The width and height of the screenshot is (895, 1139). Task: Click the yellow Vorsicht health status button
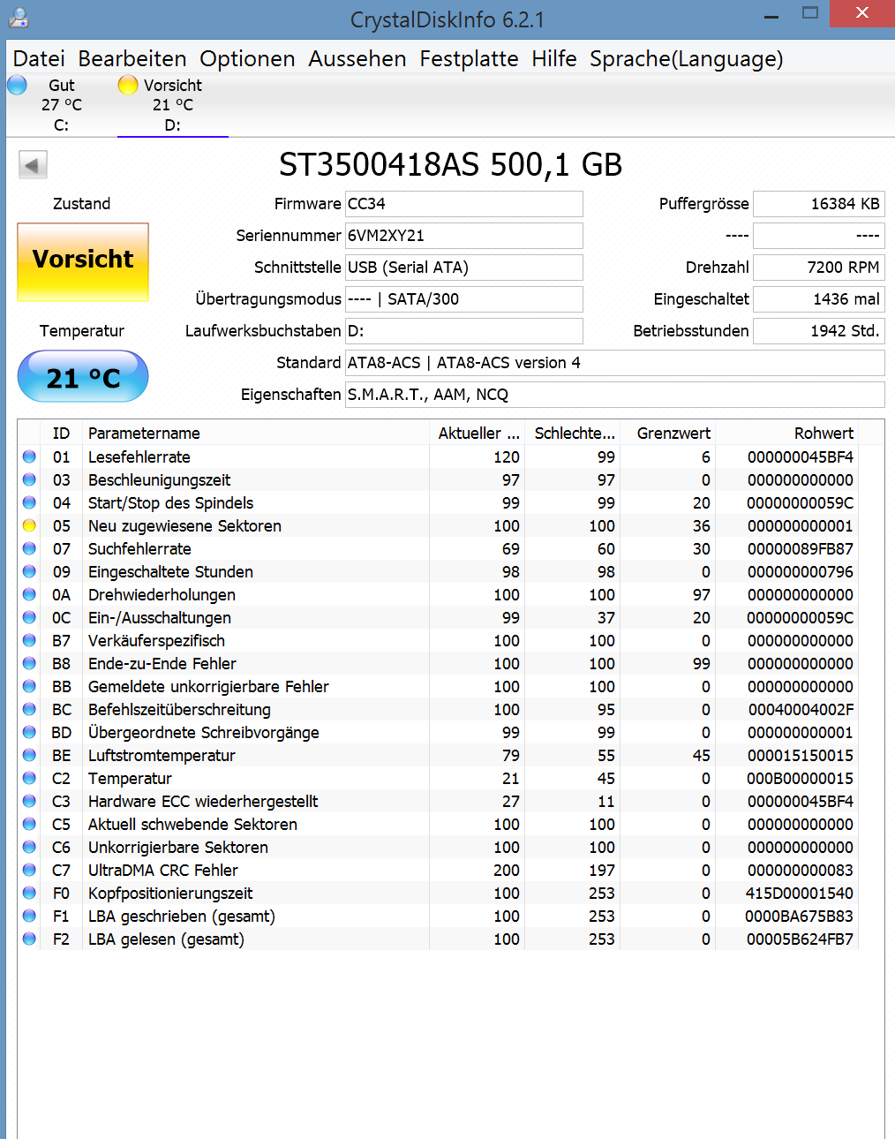(x=83, y=262)
